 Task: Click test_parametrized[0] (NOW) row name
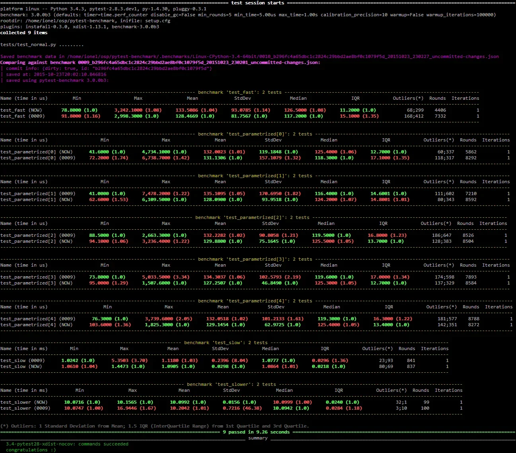36,152
